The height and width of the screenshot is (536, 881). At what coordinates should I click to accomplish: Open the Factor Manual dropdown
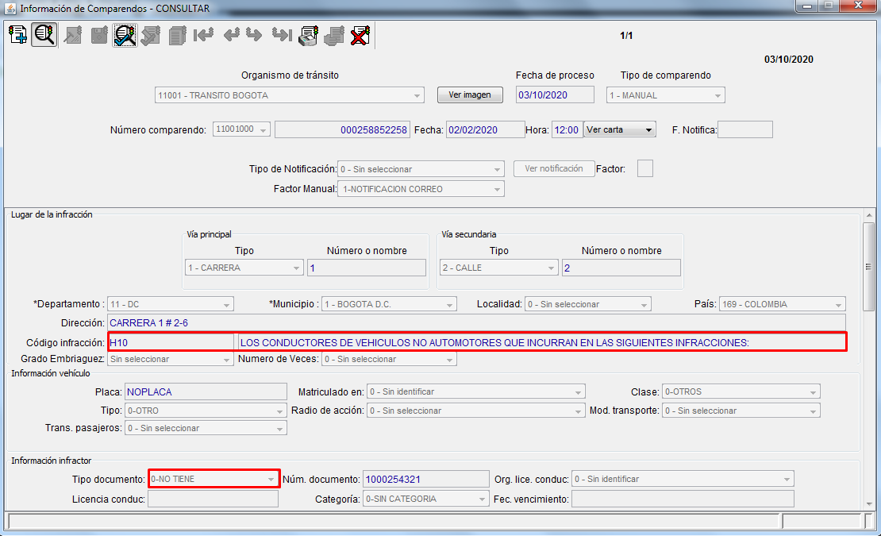click(421, 189)
